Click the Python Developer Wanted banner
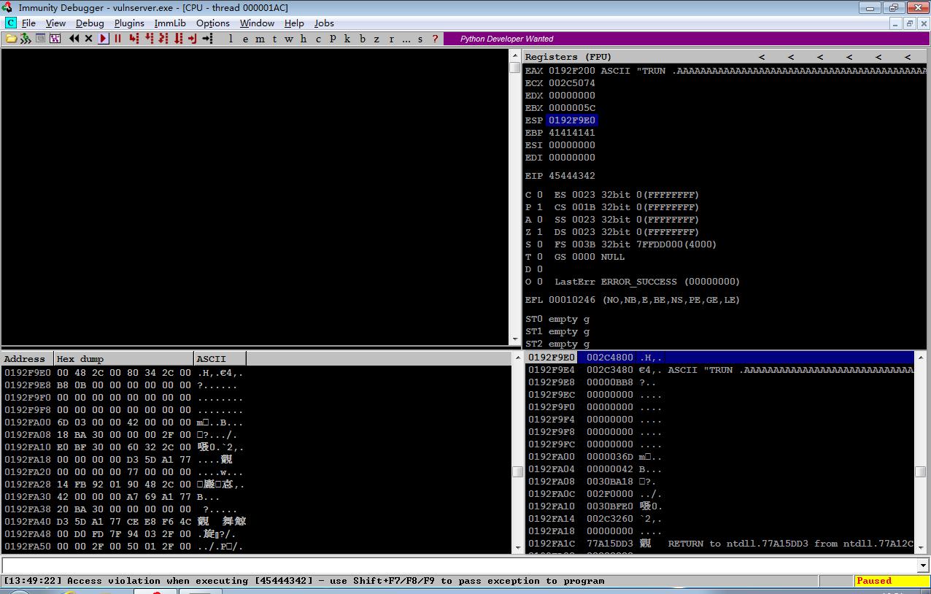 click(x=507, y=39)
